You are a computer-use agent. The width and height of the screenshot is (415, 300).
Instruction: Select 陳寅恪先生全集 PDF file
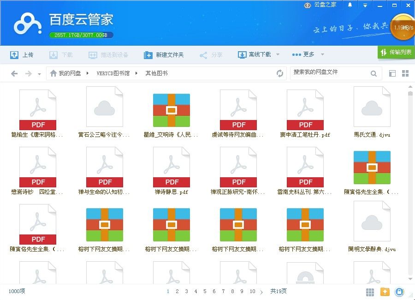tap(38, 228)
